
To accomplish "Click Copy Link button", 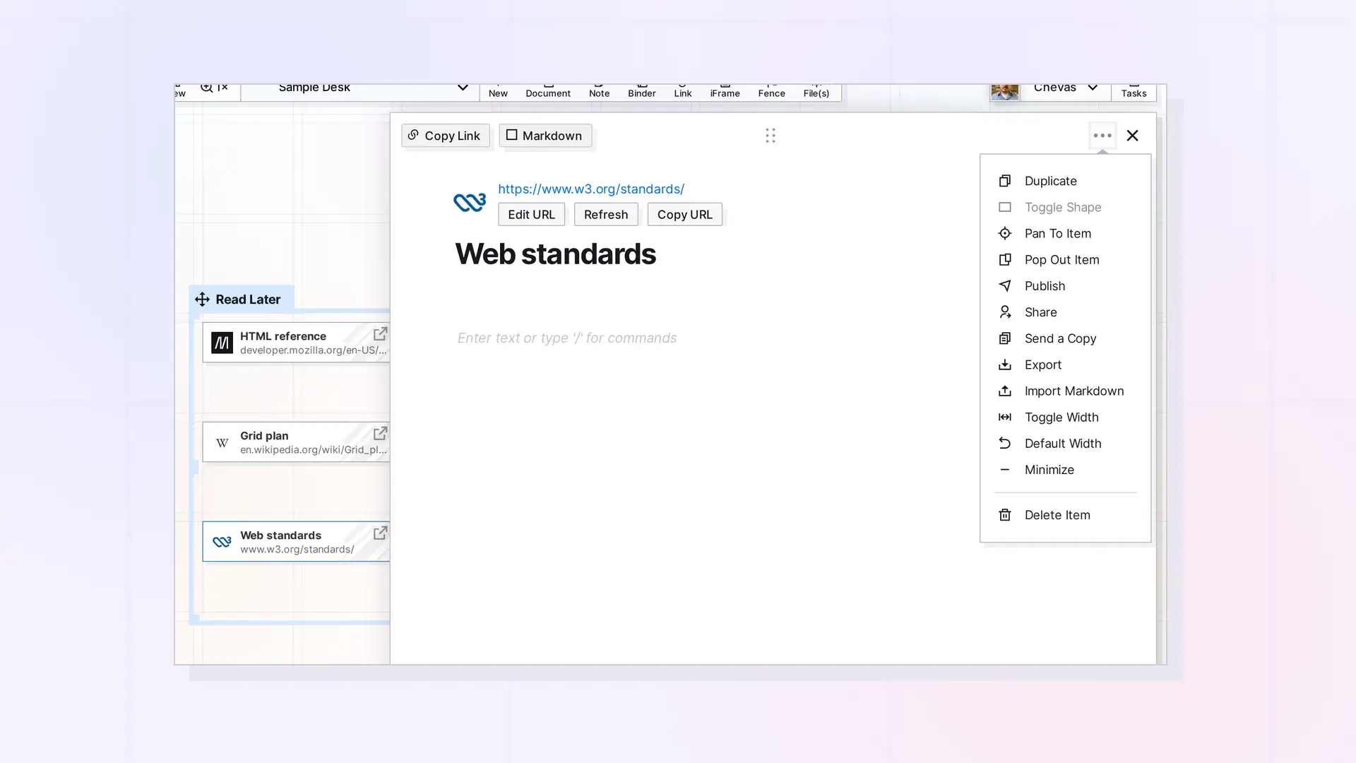I will pyautogui.click(x=445, y=136).
